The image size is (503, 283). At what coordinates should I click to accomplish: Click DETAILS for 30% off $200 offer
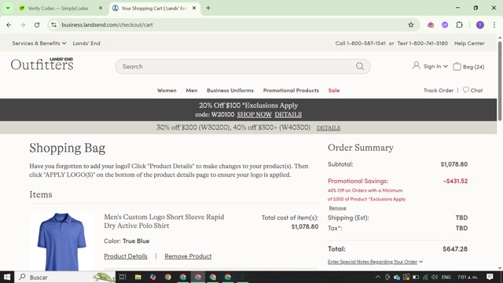point(329,128)
